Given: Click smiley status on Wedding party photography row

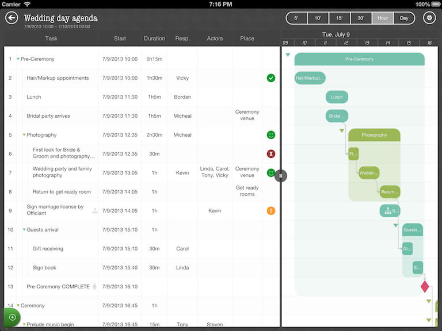Looking at the screenshot, I should click(x=270, y=173).
